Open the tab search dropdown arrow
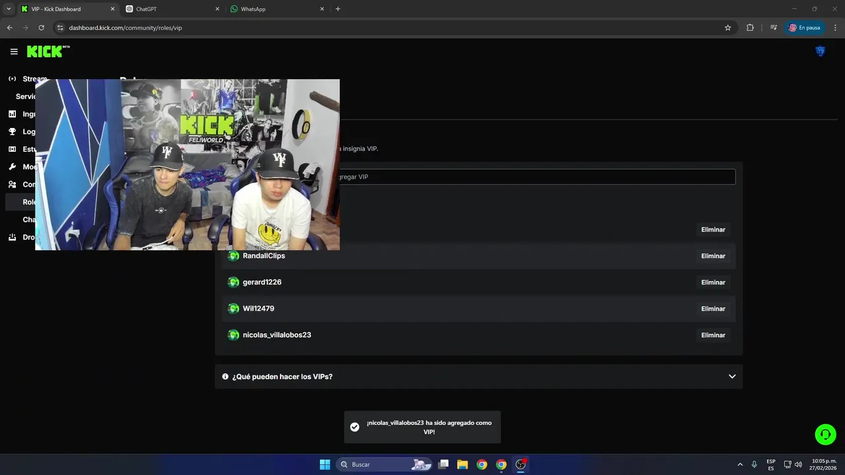The image size is (845, 475). click(9, 9)
